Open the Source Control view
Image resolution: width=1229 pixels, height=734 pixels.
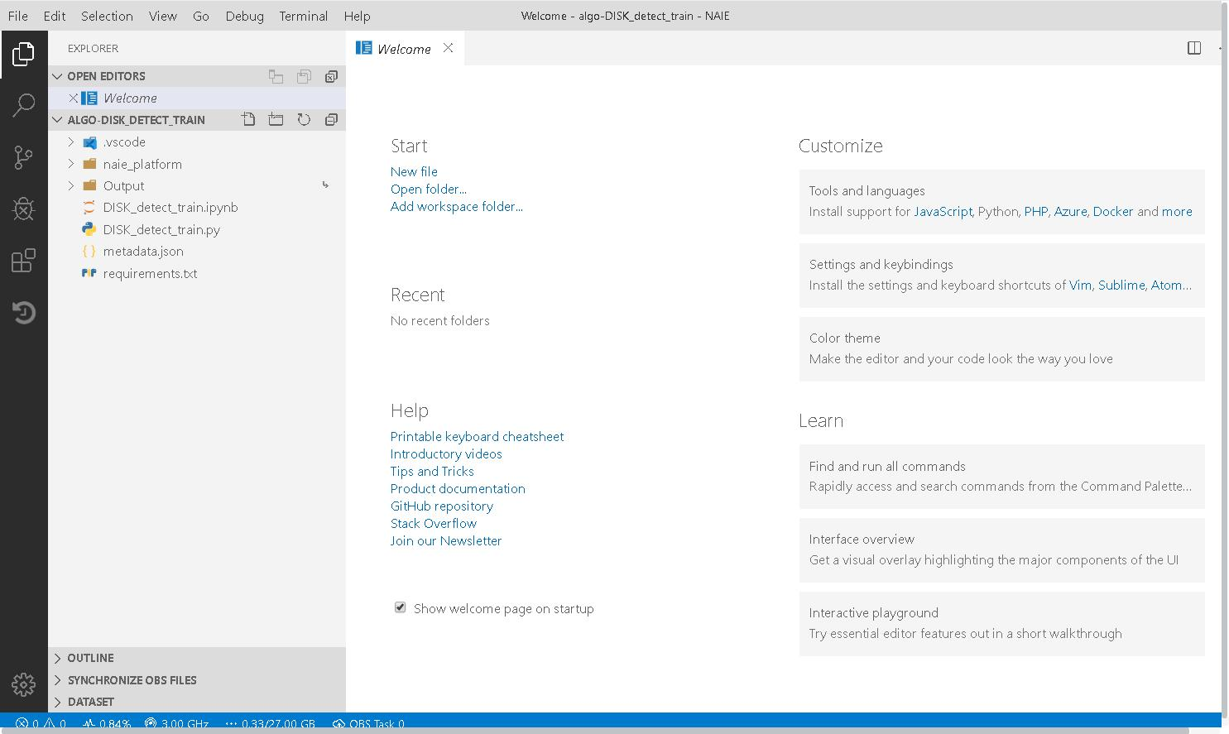click(x=23, y=157)
